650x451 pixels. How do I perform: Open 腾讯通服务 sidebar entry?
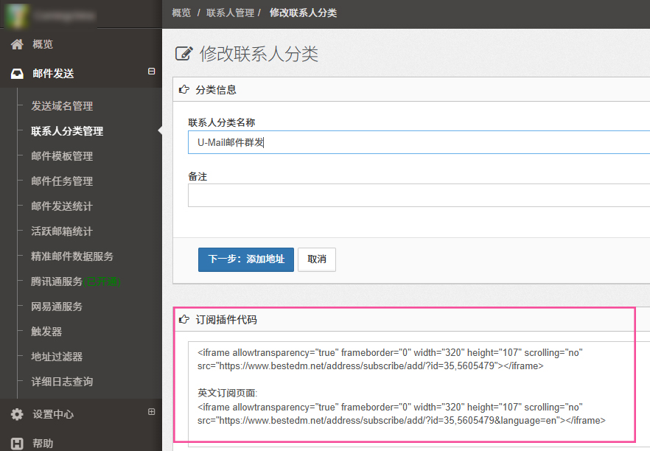coord(57,282)
